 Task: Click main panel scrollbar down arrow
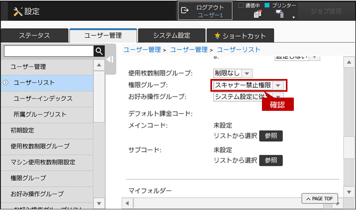(x=349, y=192)
